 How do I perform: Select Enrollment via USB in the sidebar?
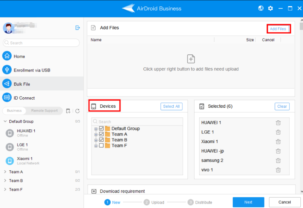point(32,70)
